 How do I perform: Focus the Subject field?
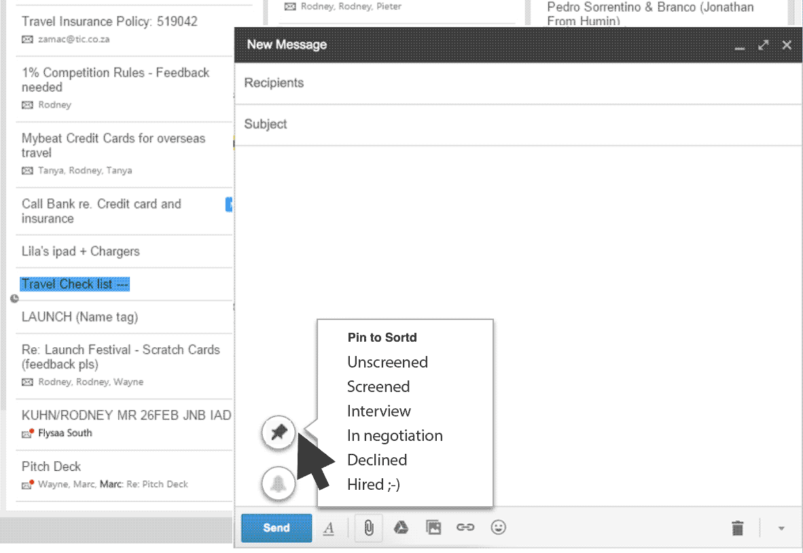[x=516, y=124]
